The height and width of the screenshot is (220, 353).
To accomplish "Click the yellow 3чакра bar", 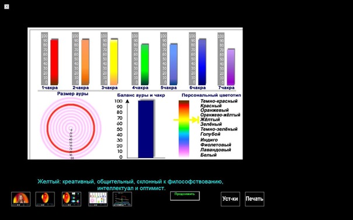I will [x=114, y=62].
